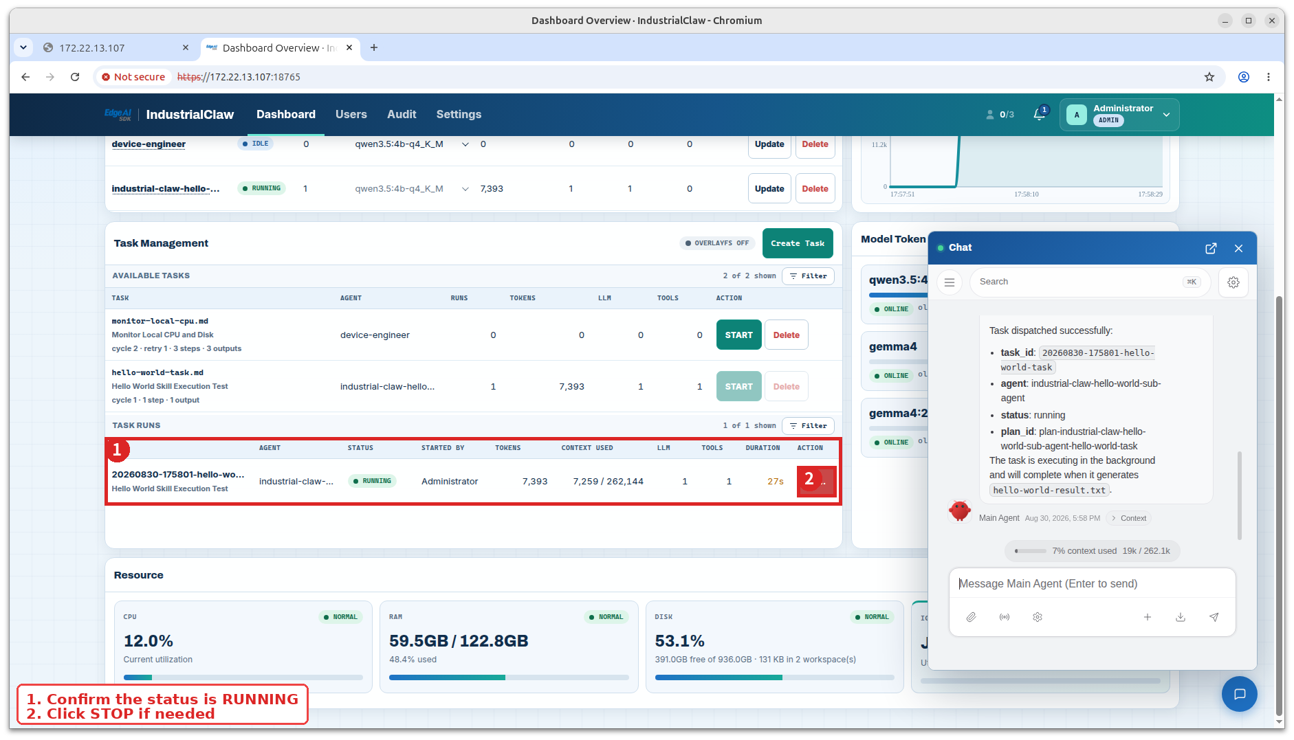Switch to the Users tab

tap(351, 115)
